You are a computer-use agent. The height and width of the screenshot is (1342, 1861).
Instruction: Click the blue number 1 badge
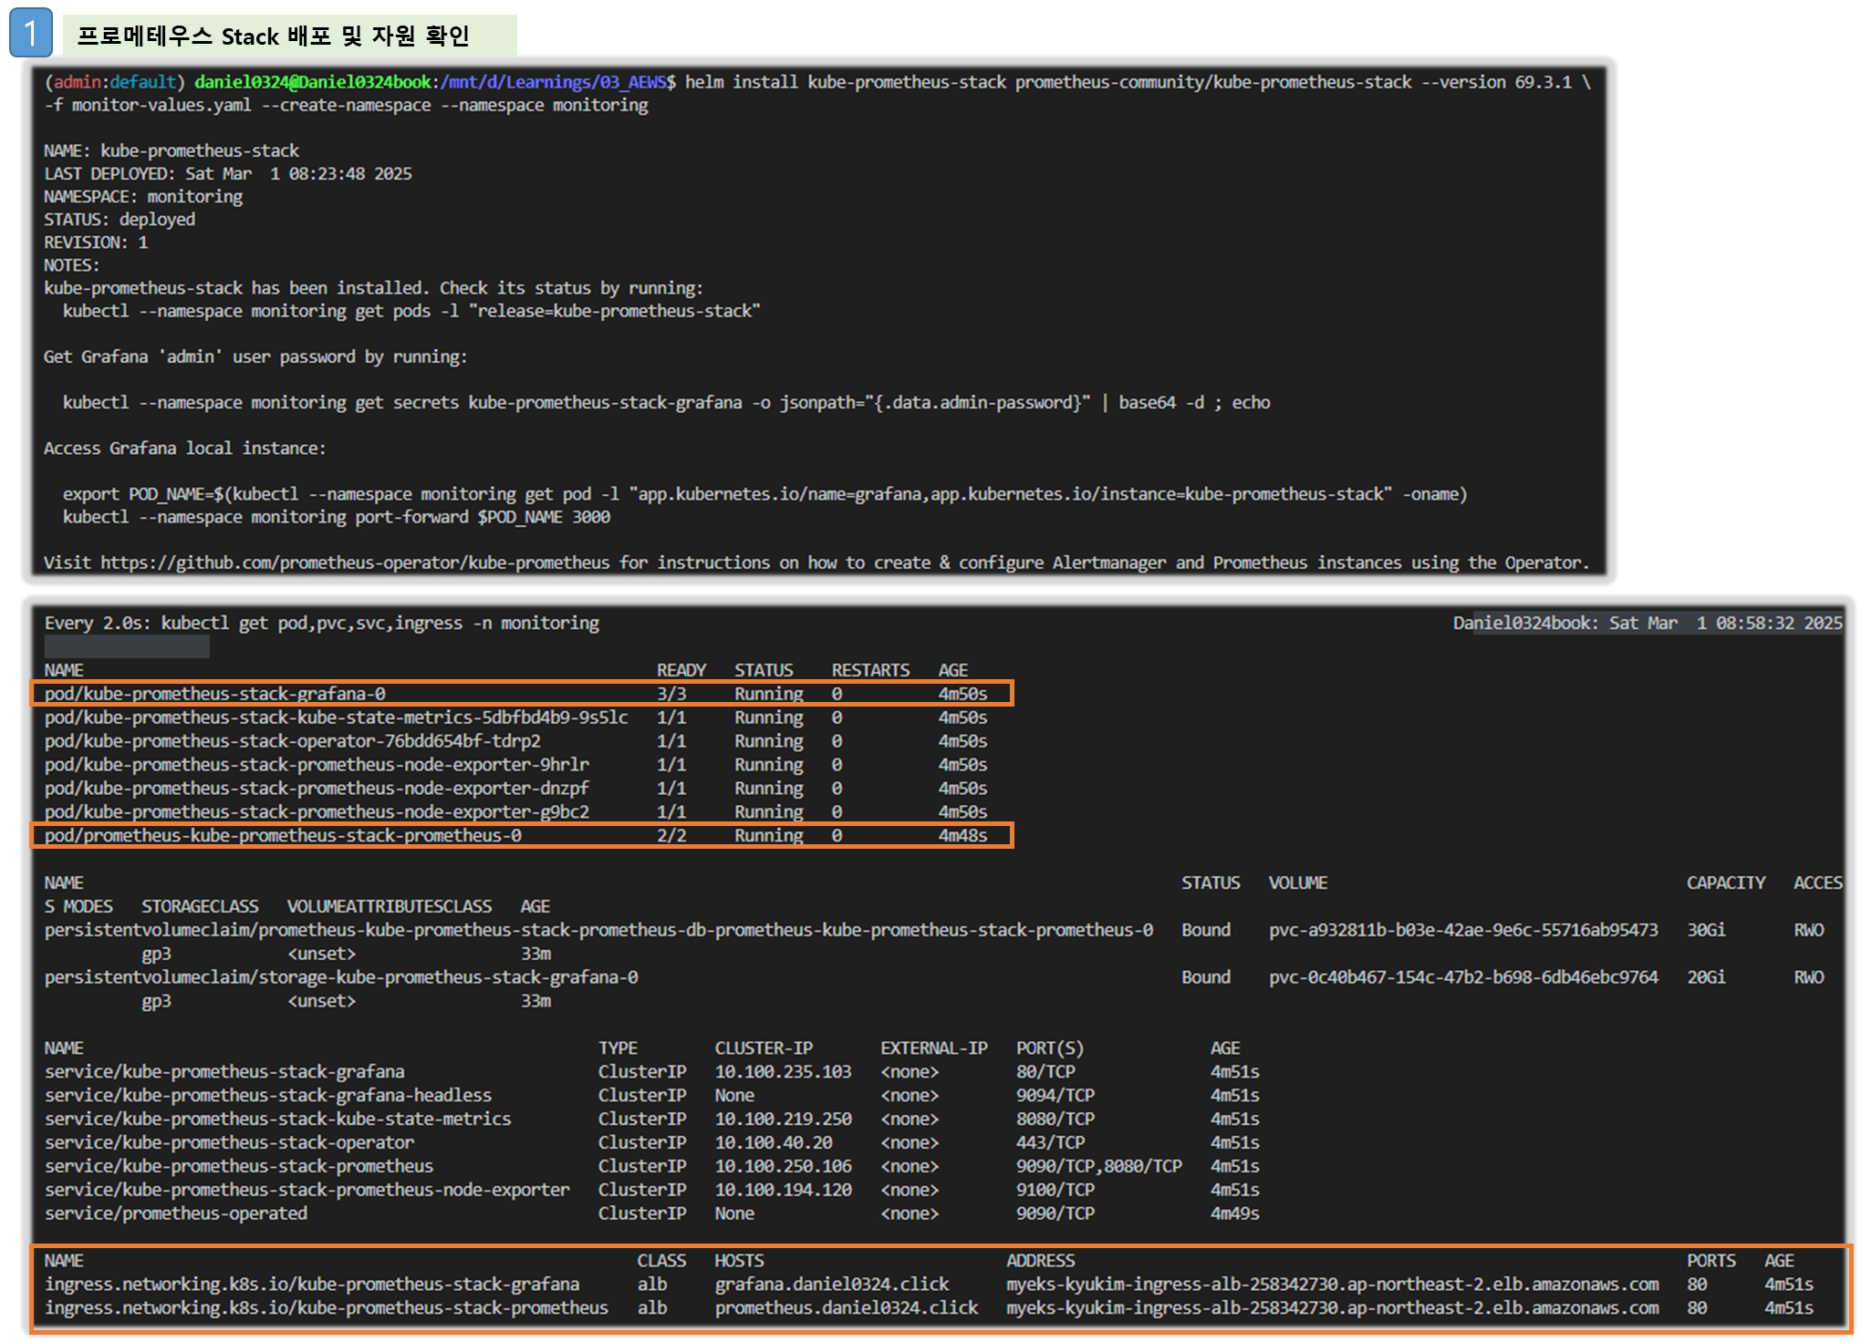click(30, 33)
